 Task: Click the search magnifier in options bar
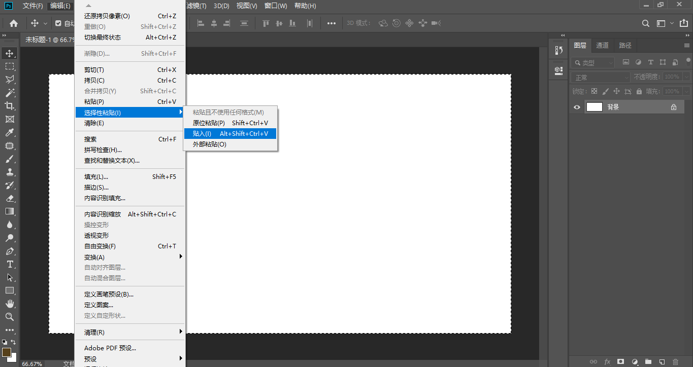tap(646, 23)
